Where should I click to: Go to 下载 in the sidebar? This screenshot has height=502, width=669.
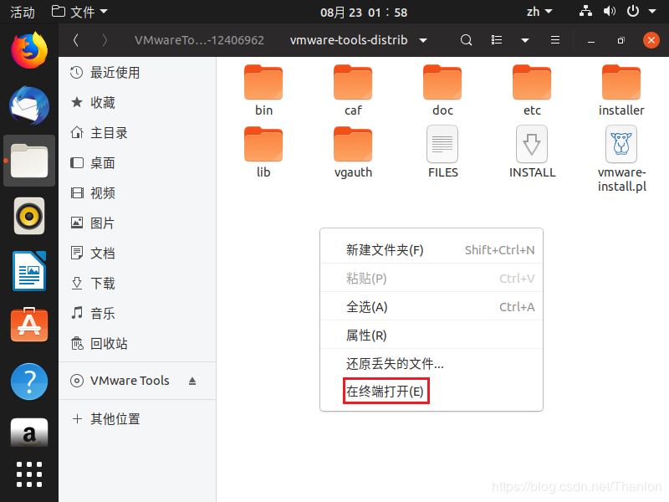point(102,284)
